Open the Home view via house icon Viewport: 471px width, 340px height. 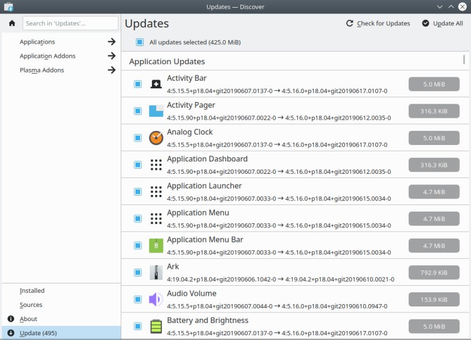coord(11,23)
